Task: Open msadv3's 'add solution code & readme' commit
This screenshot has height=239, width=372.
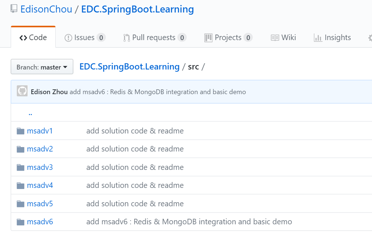Action: 135,167
